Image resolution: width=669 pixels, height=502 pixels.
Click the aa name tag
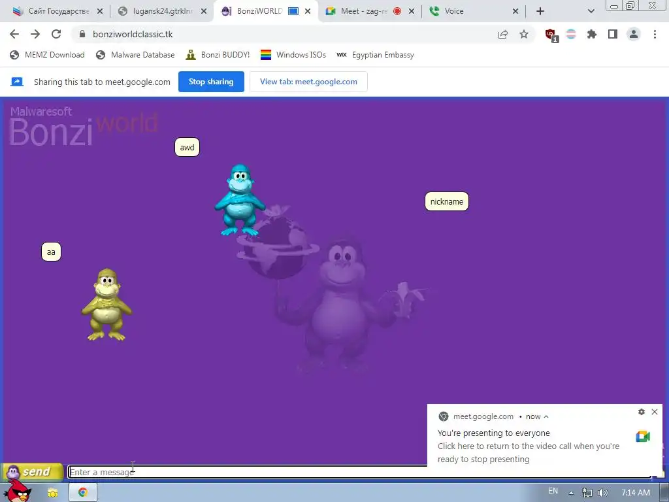point(51,252)
